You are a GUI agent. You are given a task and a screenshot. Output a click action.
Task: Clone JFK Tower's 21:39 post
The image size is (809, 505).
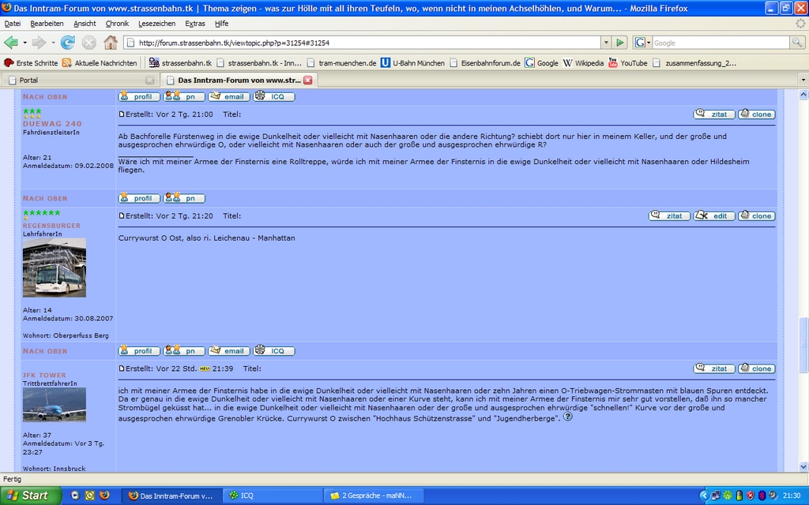pos(757,368)
